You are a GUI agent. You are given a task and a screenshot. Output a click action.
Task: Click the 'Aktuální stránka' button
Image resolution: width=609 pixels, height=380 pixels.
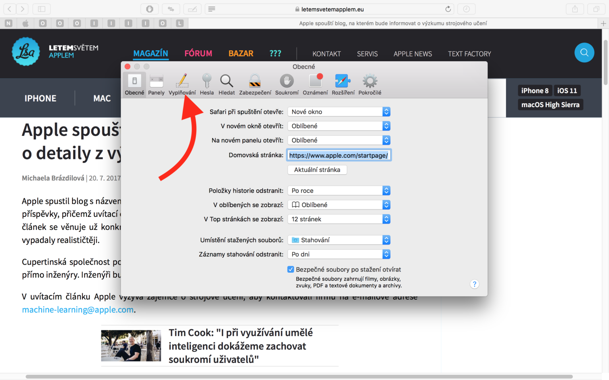(x=317, y=170)
